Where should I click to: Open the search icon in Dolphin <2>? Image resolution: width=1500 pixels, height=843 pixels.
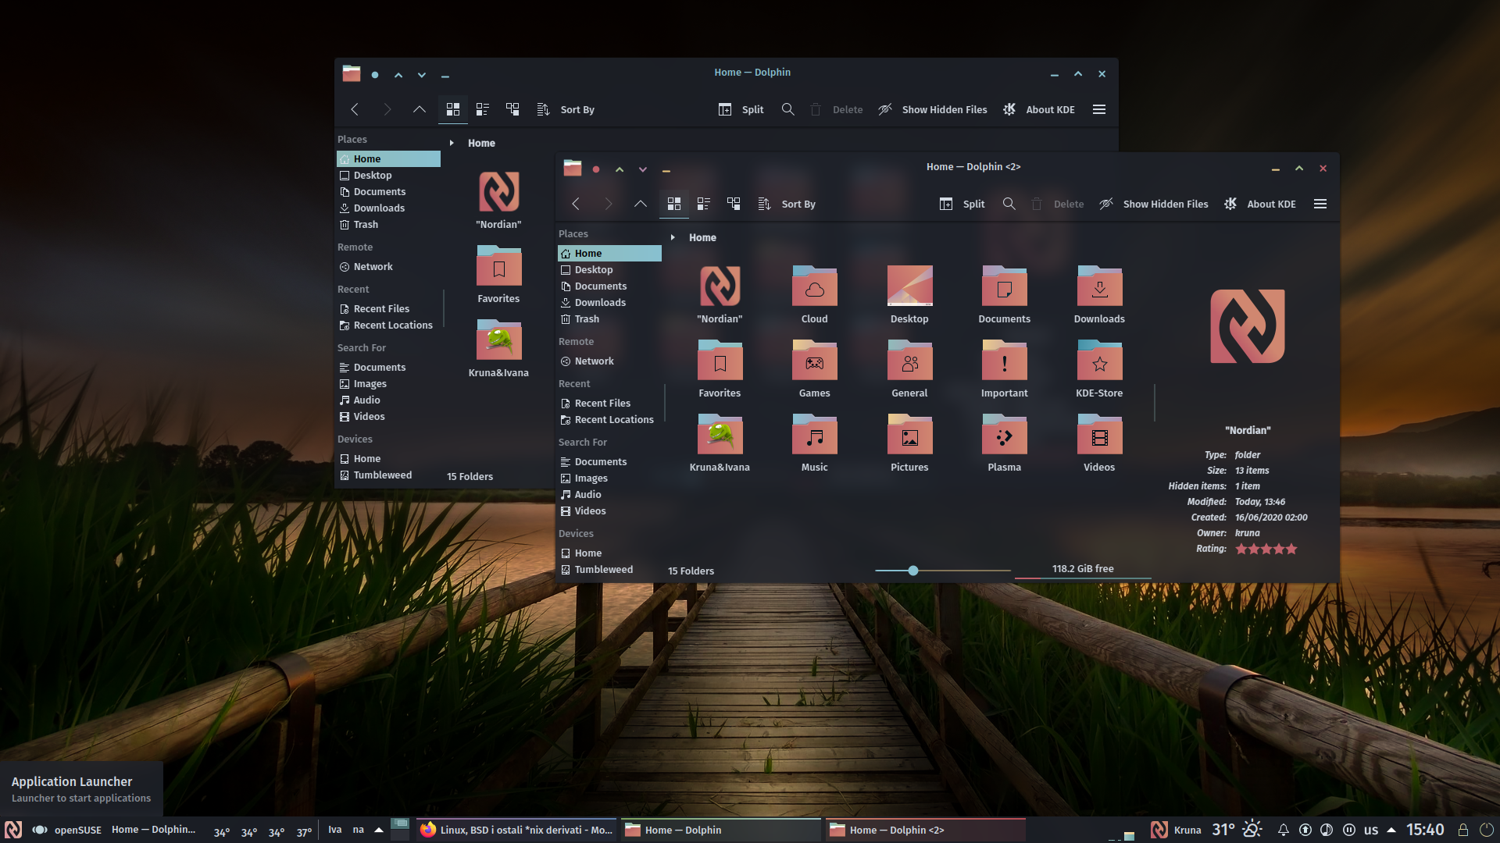point(1009,204)
